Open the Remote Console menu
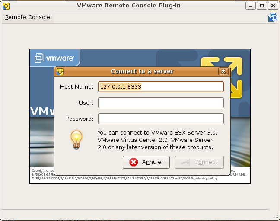The width and height of the screenshot is (280, 221). pos(28,17)
